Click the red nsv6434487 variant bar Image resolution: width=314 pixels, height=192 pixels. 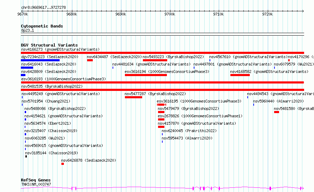[x=90, y=60]
